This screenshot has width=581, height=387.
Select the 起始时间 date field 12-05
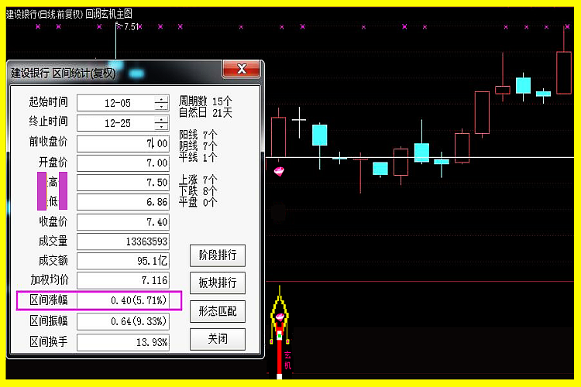[116, 103]
